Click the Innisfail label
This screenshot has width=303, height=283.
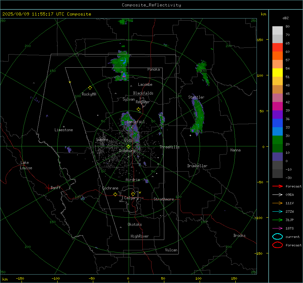pos(136,122)
